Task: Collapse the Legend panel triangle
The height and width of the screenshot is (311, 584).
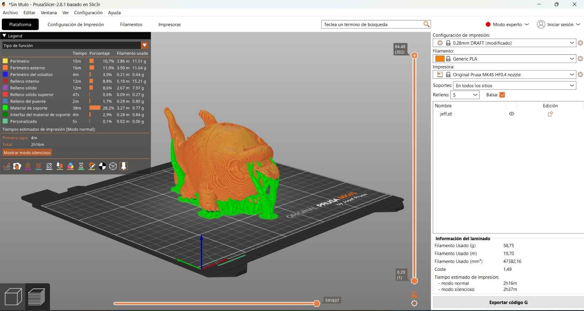Action: [4, 36]
